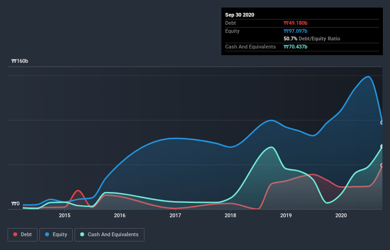Click the ₩97.097b equity value

coord(295,31)
